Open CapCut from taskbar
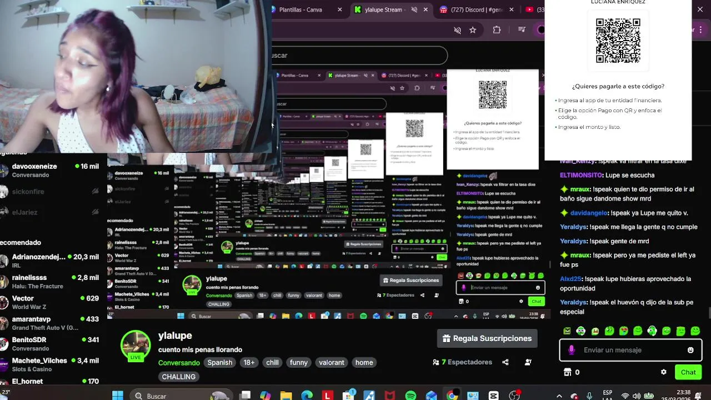The image size is (711, 400). (494, 396)
